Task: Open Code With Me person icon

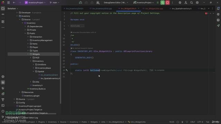Action: tap(186, 2)
